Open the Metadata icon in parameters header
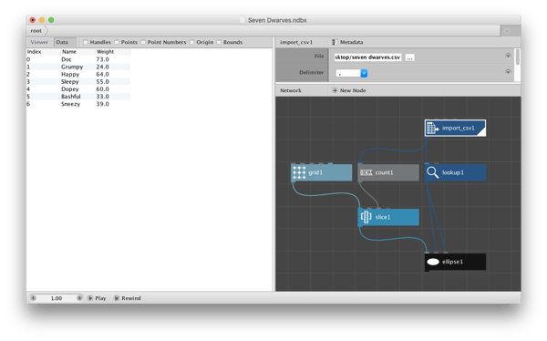Image resolution: width=547 pixels, height=341 pixels. pyautogui.click(x=335, y=42)
